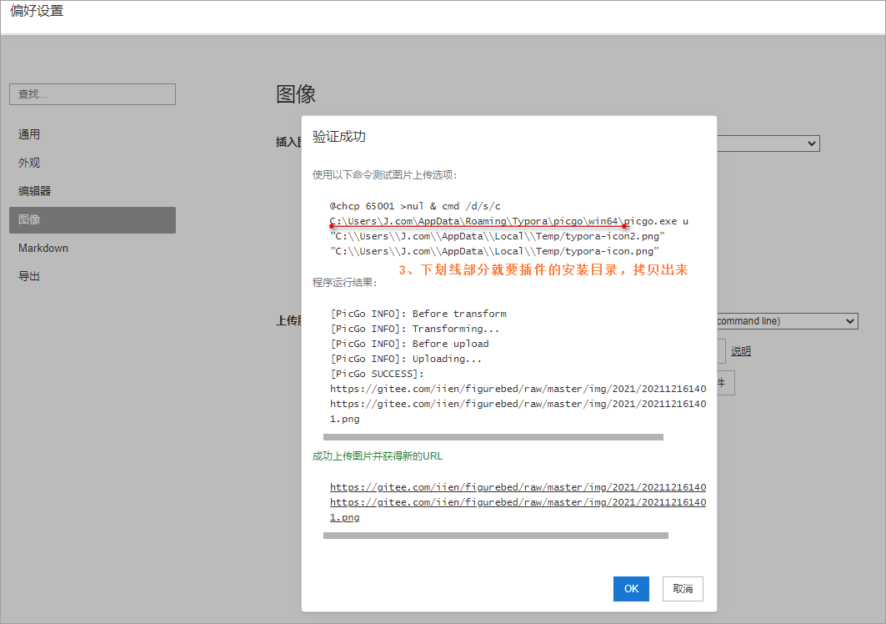Click the "@chcp 65001" command line

(415, 206)
